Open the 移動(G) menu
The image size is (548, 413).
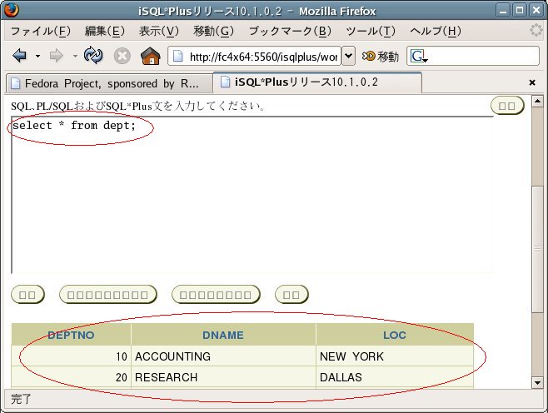coord(213,31)
